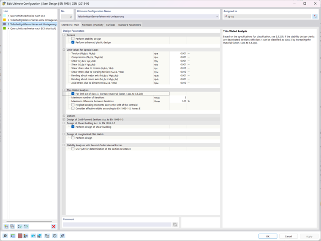This screenshot has height=241, width=321.
Task: Click the color/user icon beside red square
Action: click(x=26, y=236)
